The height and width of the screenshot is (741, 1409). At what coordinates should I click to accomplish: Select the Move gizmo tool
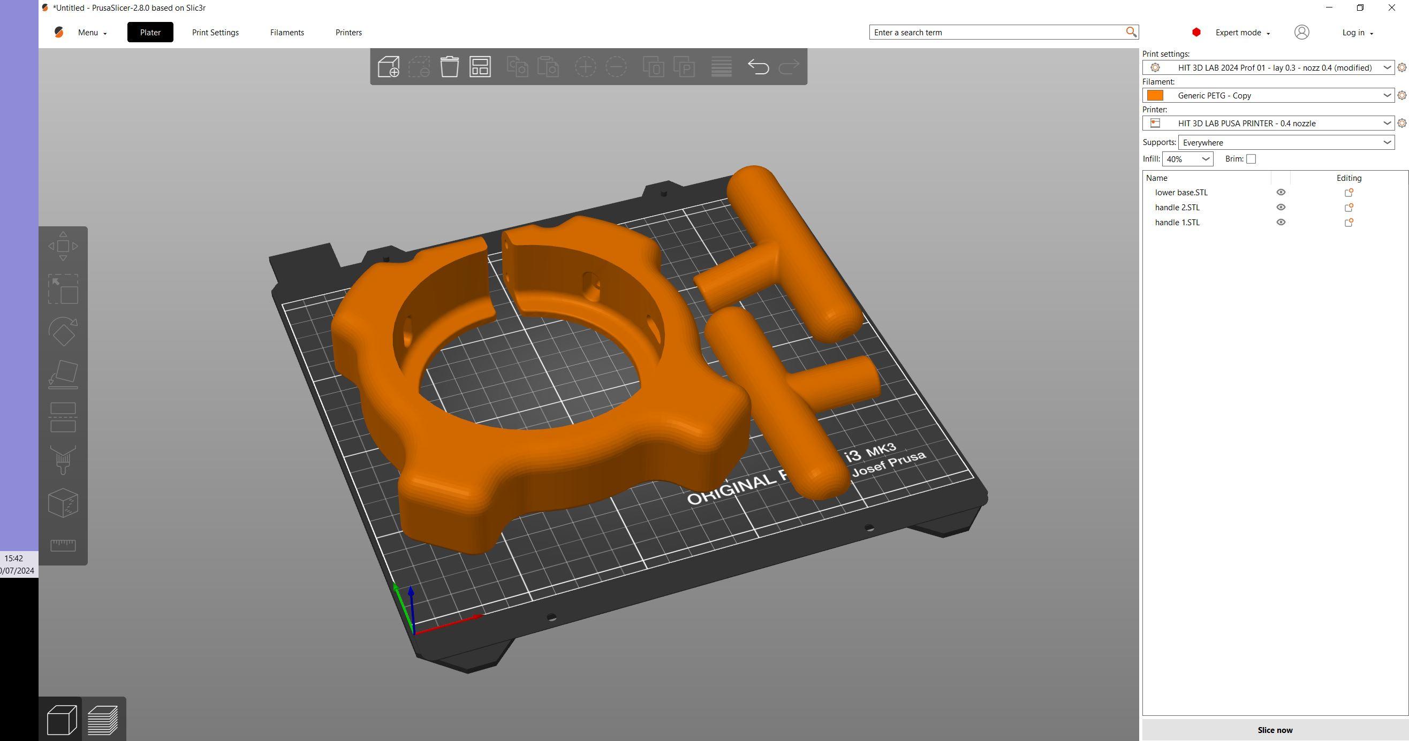63,246
